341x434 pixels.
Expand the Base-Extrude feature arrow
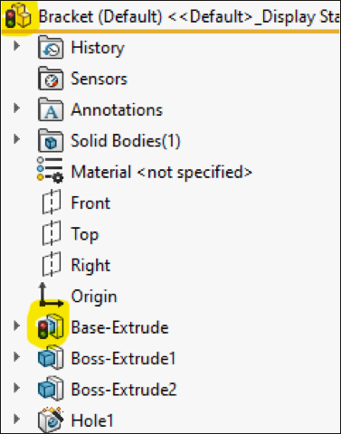(17, 325)
